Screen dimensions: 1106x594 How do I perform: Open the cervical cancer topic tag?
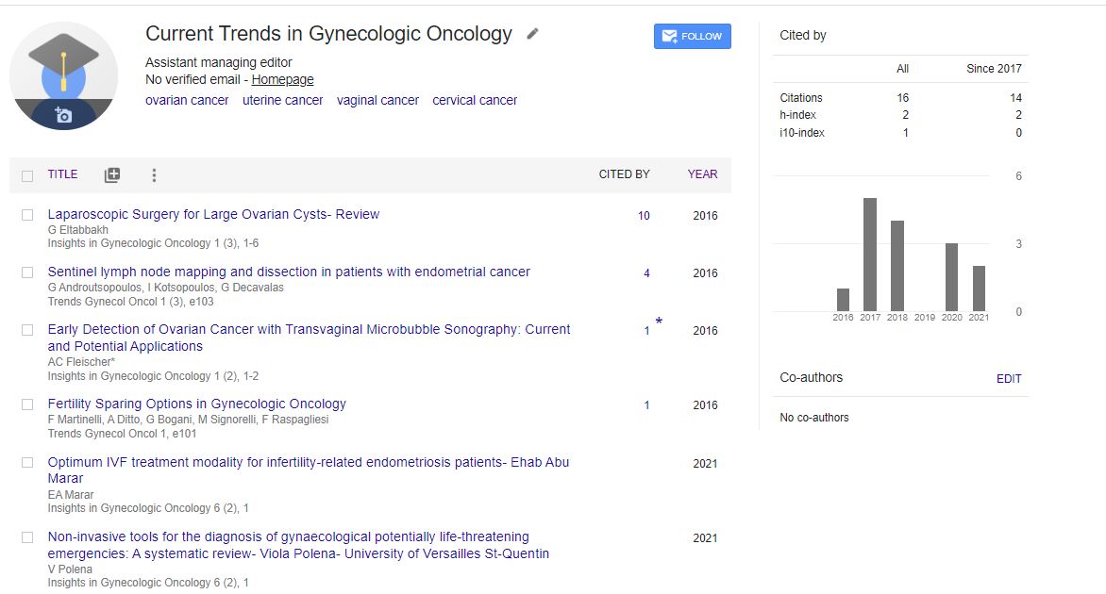click(x=475, y=100)
